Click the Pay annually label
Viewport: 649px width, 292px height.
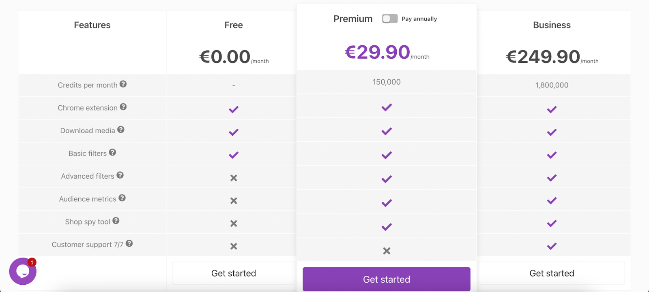[x=419, y=19]
